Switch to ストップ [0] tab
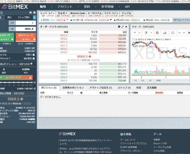Screen dimensions: 190x154 [x=124, y=88]
